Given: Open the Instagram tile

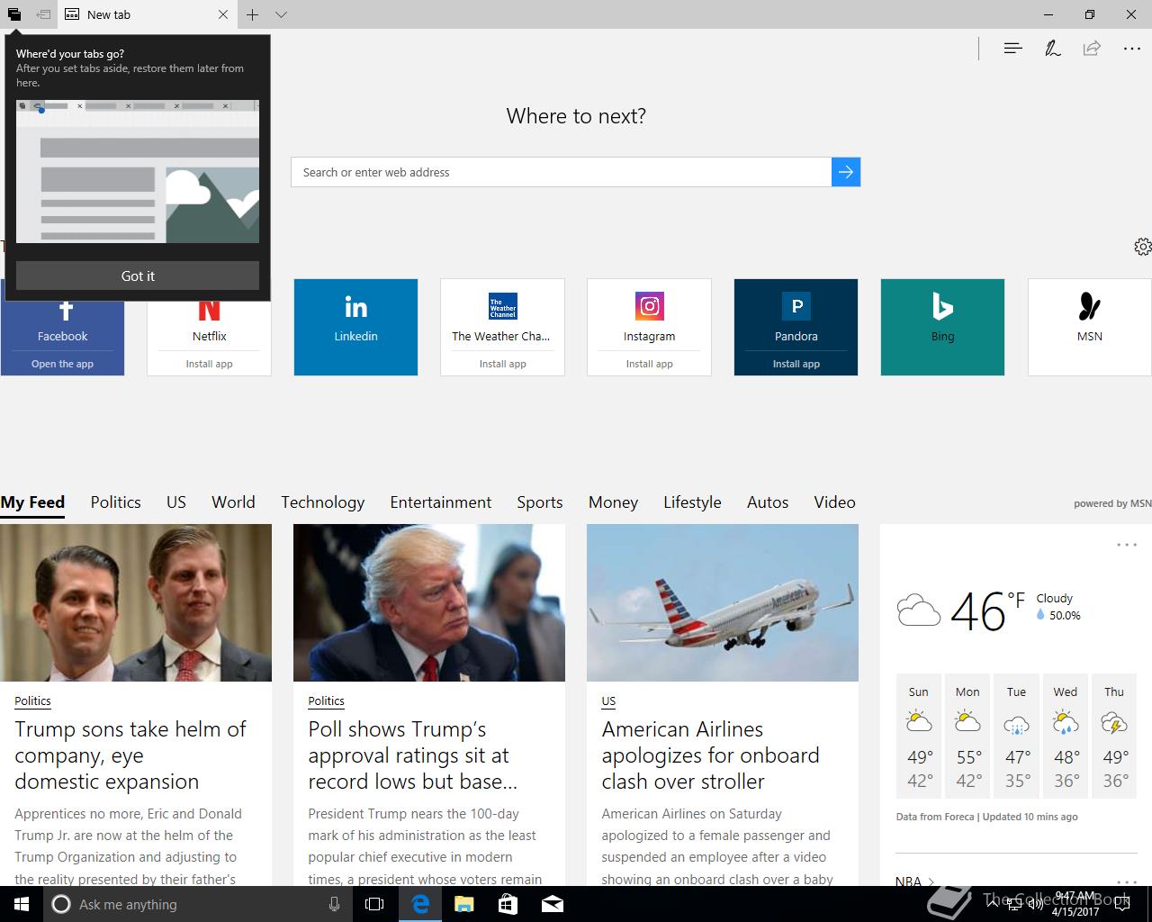Looking at the screenshot, I should [x=649, y=327].
